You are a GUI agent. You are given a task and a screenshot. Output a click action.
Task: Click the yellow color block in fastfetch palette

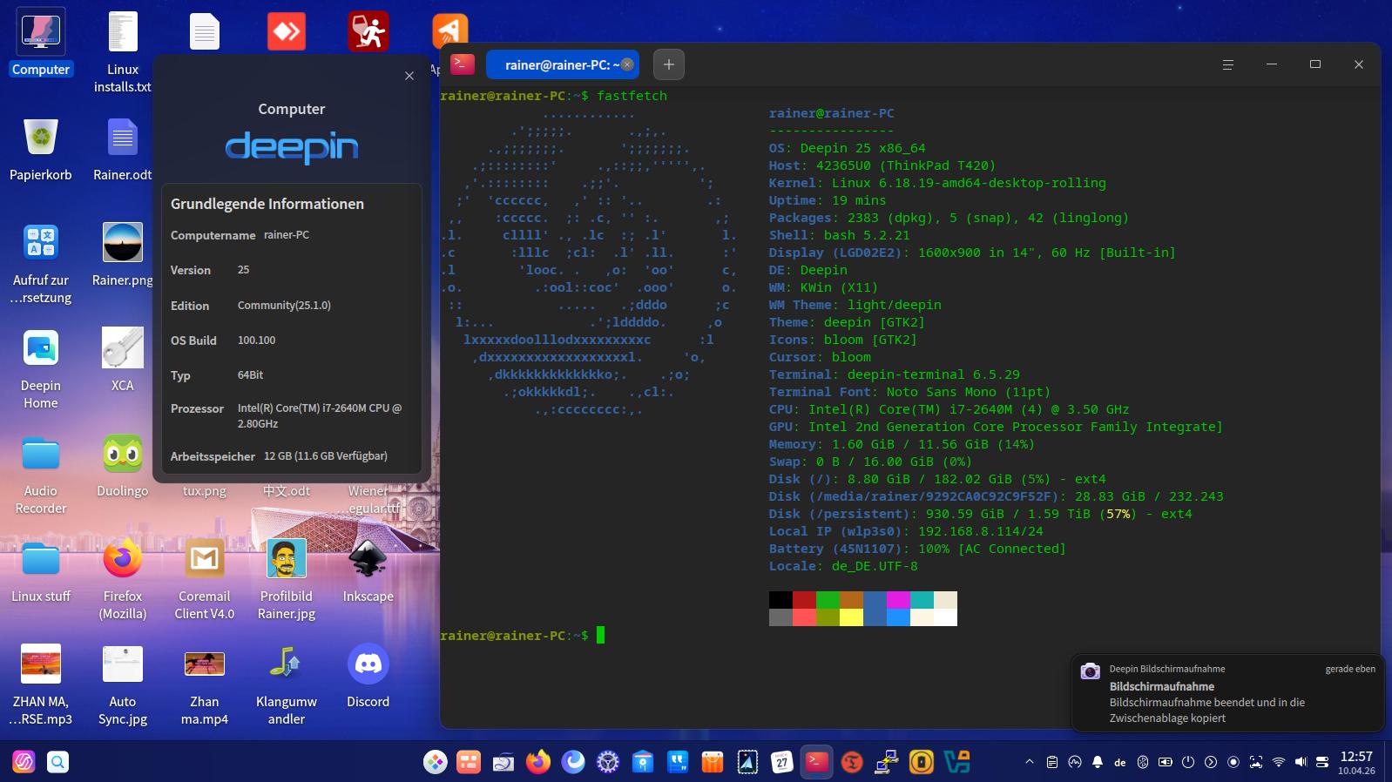tap(851, 617)
